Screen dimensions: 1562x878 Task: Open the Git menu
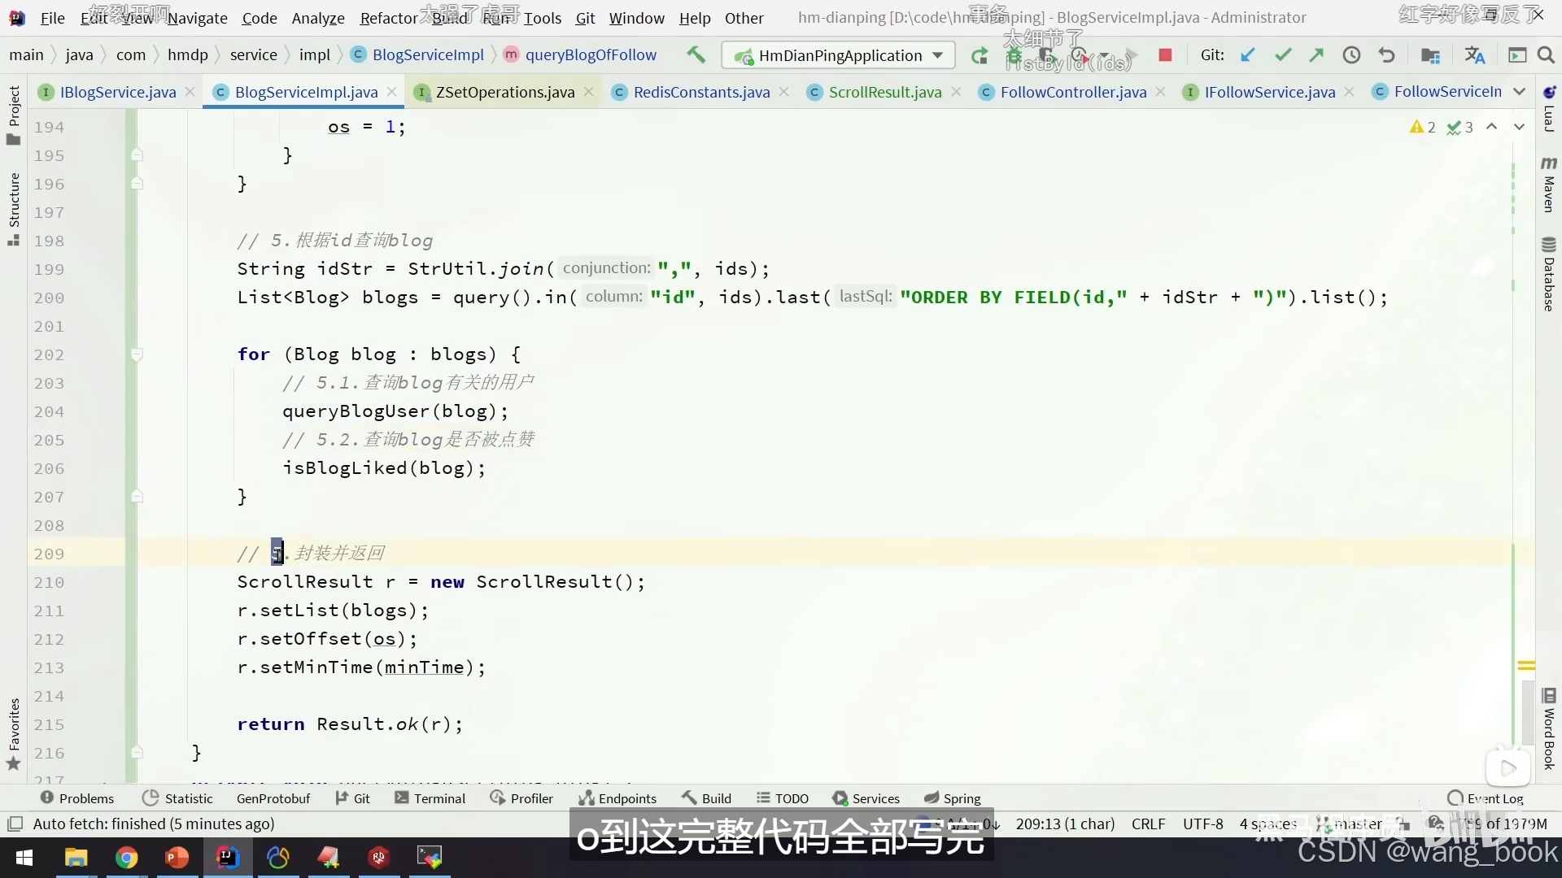coord(585,18)
